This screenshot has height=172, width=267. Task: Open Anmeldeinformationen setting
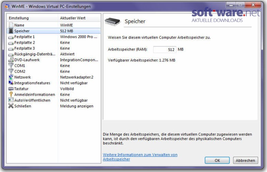click(54, 95)
